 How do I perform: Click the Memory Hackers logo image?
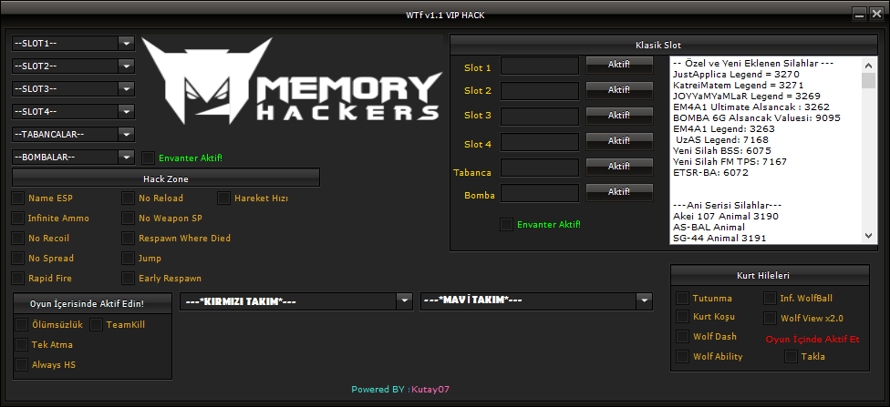(292, 80)
